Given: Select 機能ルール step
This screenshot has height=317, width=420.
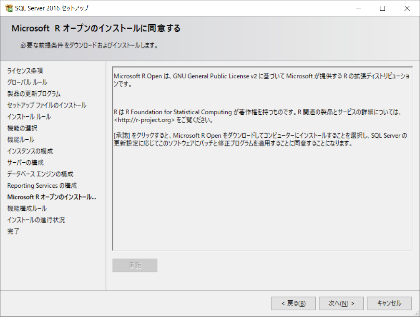Looking at the screenshot, I should (21, 140).
